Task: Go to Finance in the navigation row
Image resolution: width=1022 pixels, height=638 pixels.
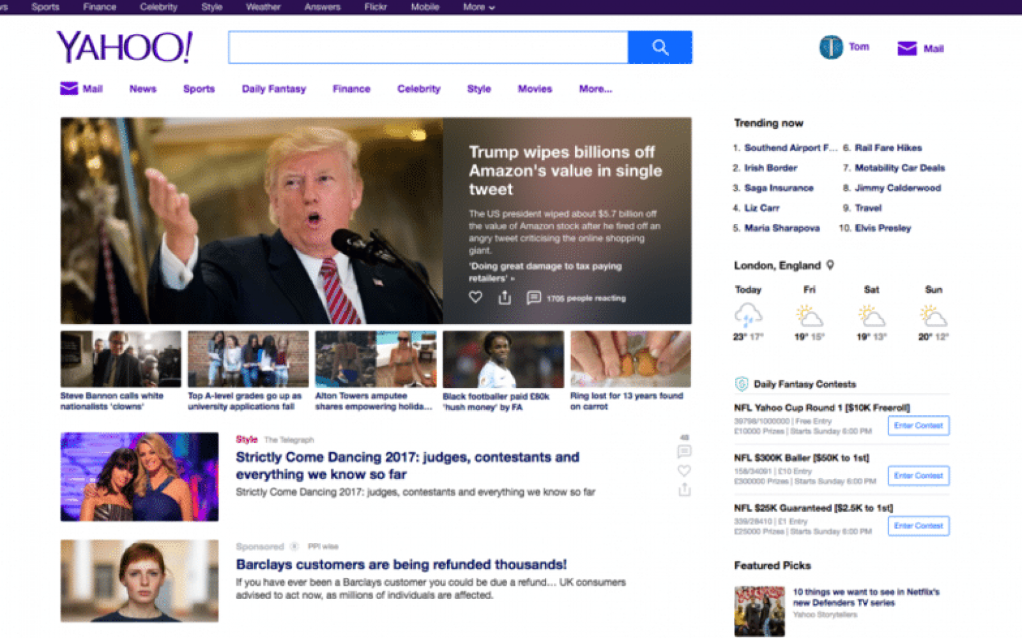Action: point(351,89)
